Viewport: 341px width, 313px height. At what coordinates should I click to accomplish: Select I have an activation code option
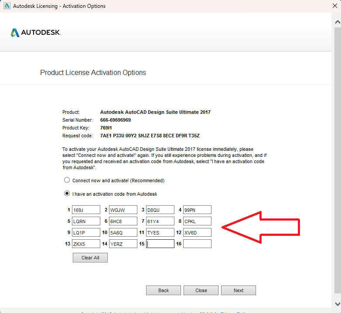[x=67, y=194]
